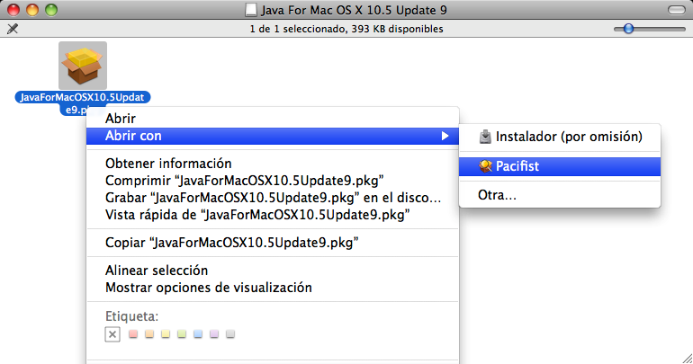Click the Instalador icon in submenu
The image size is (693, 364).
(485, 137)
